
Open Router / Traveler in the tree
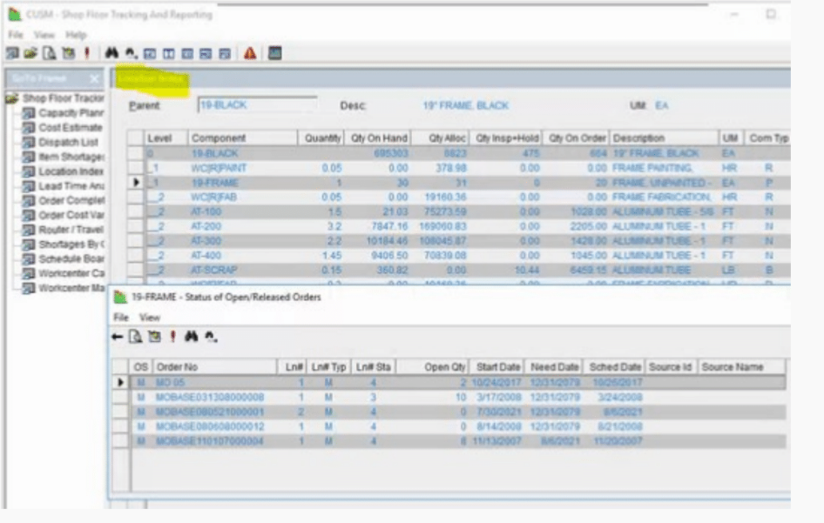[71, 230]
